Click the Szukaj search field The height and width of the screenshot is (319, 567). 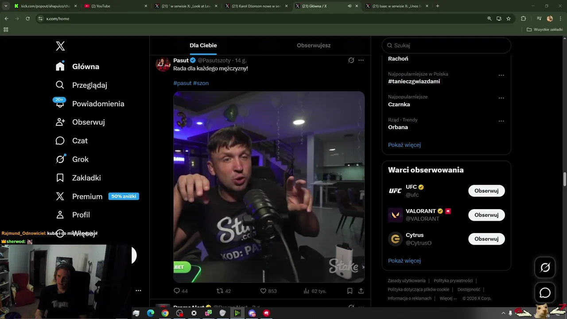coord(447,45)
